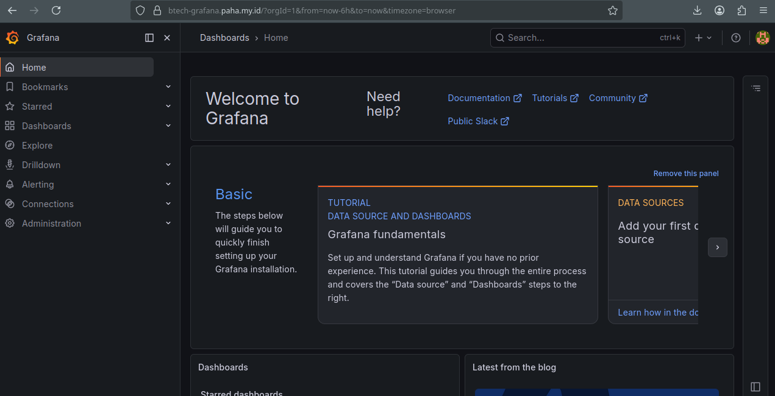Open the Public Slack link
This screenshot has height=396, width=775.
tap(479, 121)
